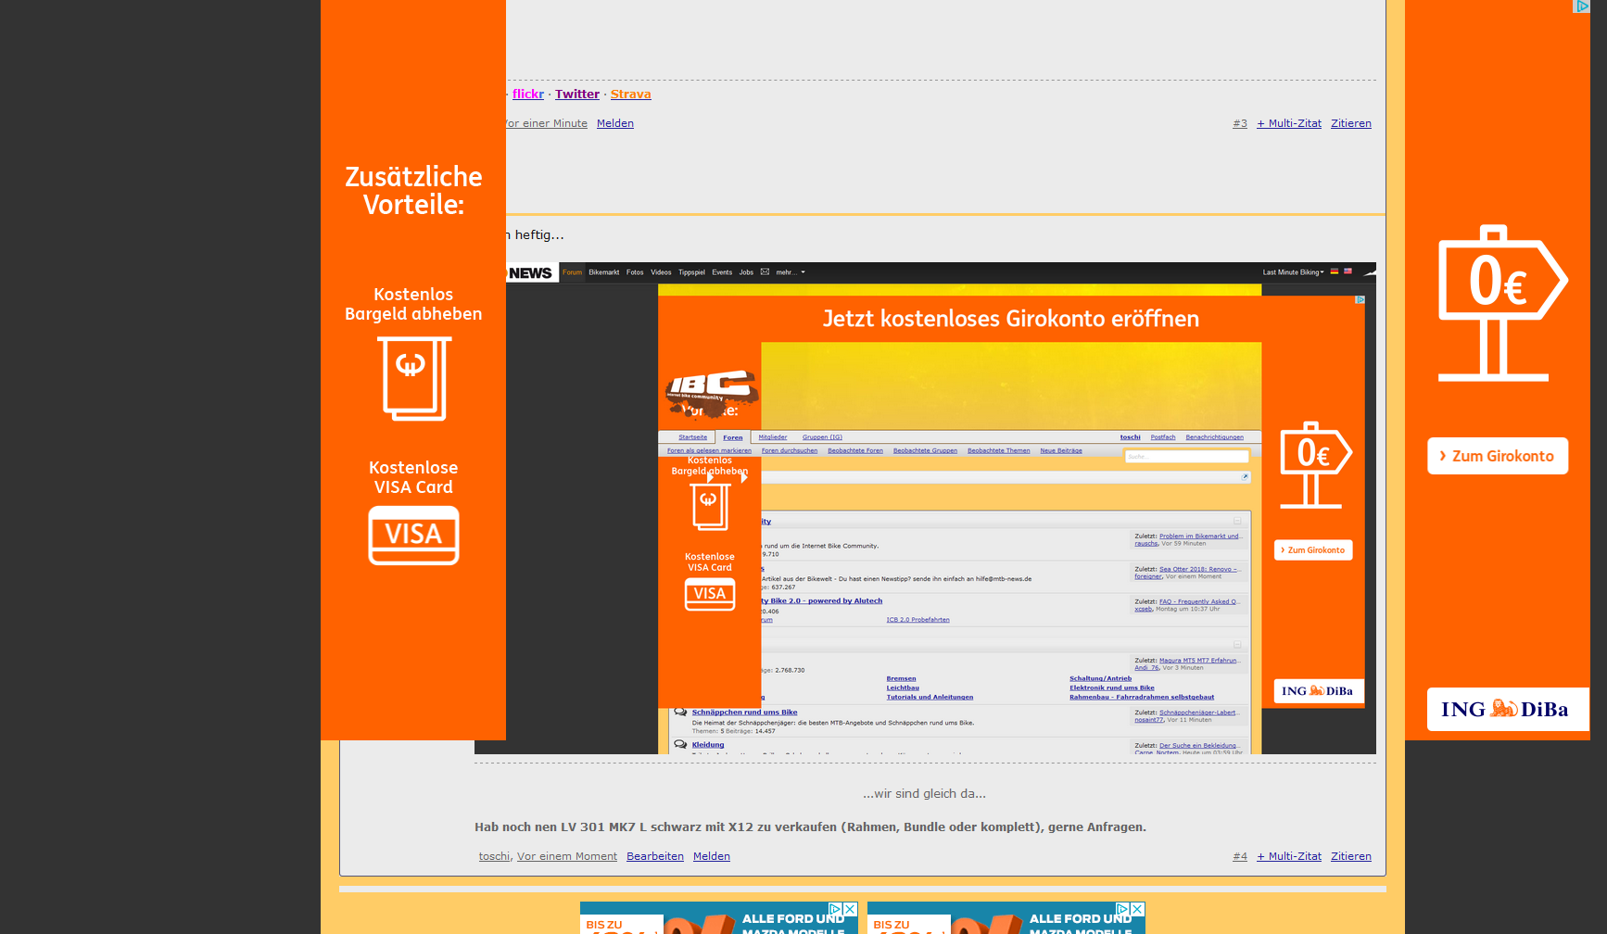Click the cash withdrawal icon in left ad
Screen dimensions: 1607x934
point(413,378)
